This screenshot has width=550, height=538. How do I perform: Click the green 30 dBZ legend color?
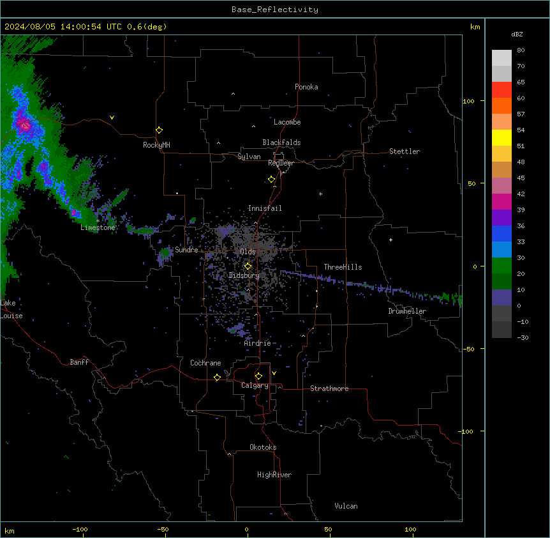click(x=502, y=266)
